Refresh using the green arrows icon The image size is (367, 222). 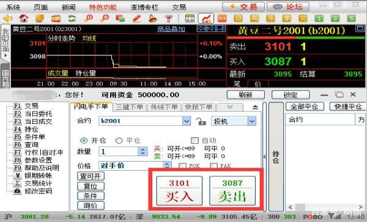[72, 18]
